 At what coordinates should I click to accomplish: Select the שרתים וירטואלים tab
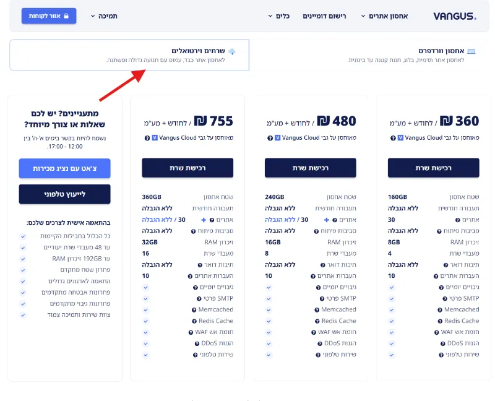[129, 55]
